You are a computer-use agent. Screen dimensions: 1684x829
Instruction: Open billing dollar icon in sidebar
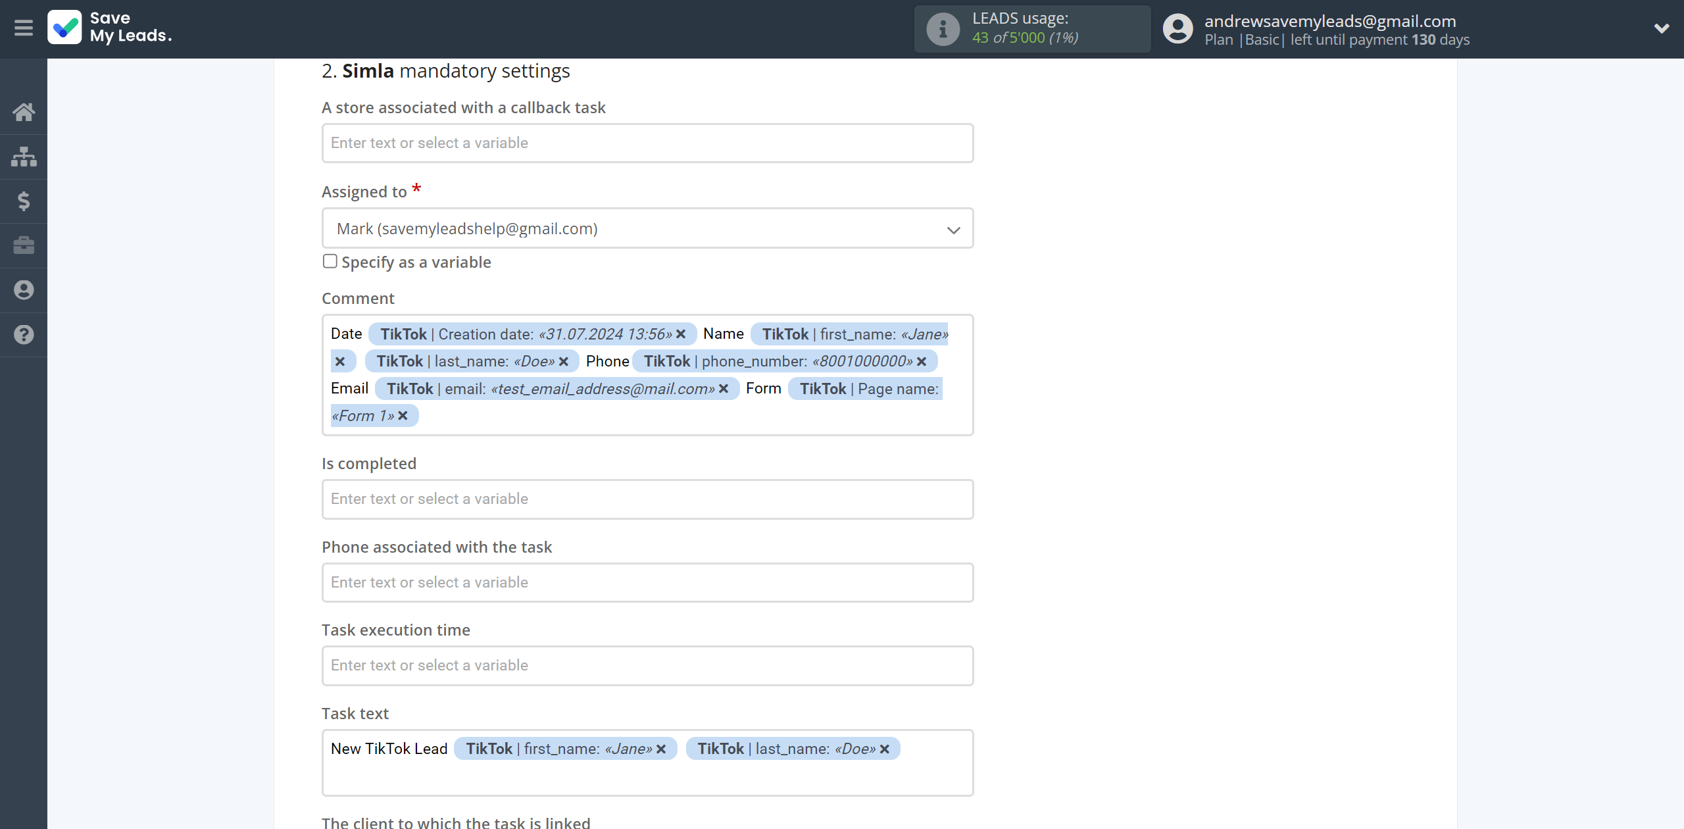pos(24,201)
